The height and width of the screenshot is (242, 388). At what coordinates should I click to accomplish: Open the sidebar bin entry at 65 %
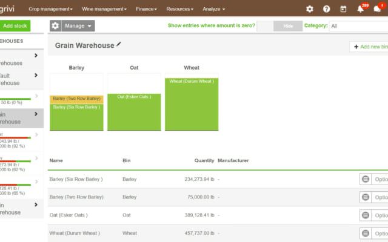22,187
